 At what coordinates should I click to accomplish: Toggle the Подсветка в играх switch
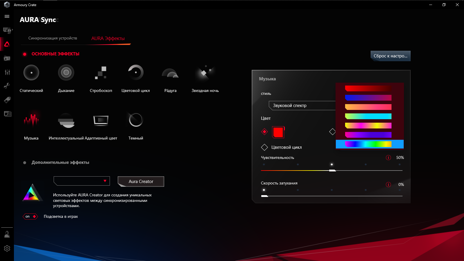pyautogui.click(x=30, y=216)
